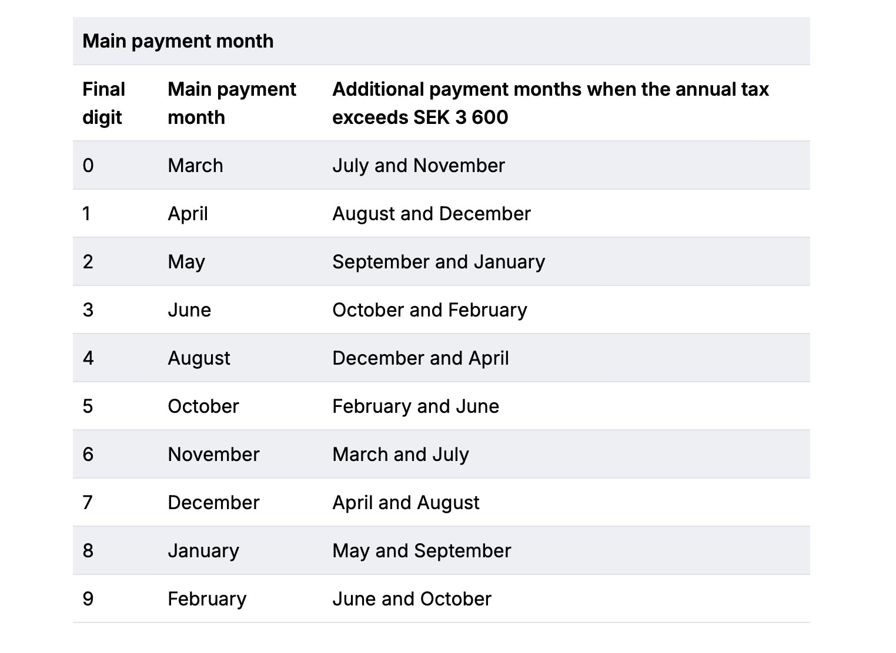Select the 'November' main payment cell
The width and height of the screenshot is (896, 653).
click(213, 455)
